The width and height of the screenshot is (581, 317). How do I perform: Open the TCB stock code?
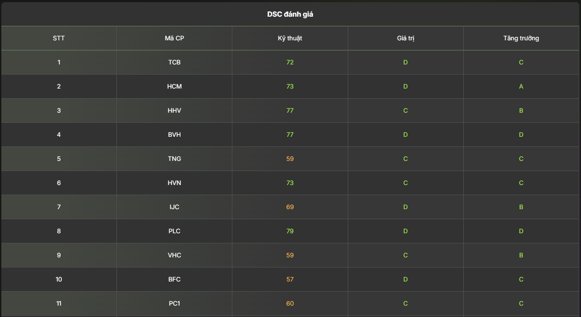(174, 62)
